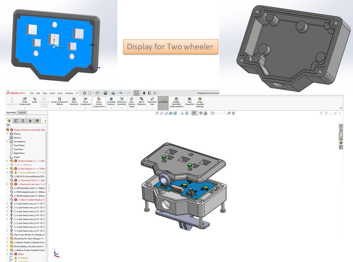Click the Edit Appearance color ball icon

201,113
